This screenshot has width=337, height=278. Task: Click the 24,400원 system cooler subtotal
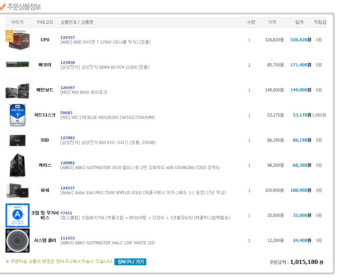(x=302, y=241)
